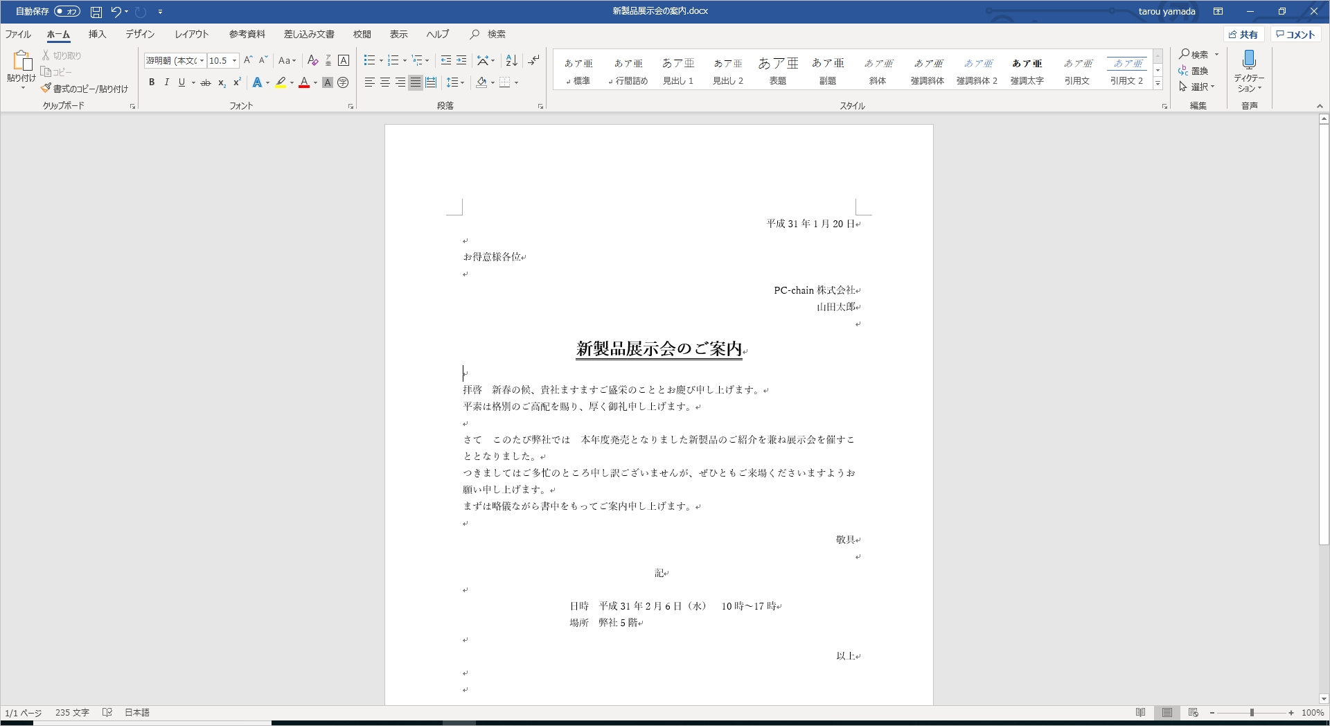Apply the red font color
Viewport: 1330px width, 726px height.
[x=304, y=82]
